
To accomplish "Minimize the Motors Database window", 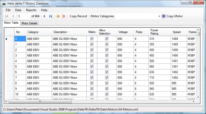I will coord(184,2).
